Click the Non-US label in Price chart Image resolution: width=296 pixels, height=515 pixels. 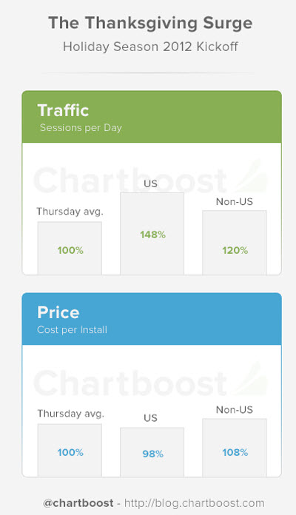pos(235,410)
